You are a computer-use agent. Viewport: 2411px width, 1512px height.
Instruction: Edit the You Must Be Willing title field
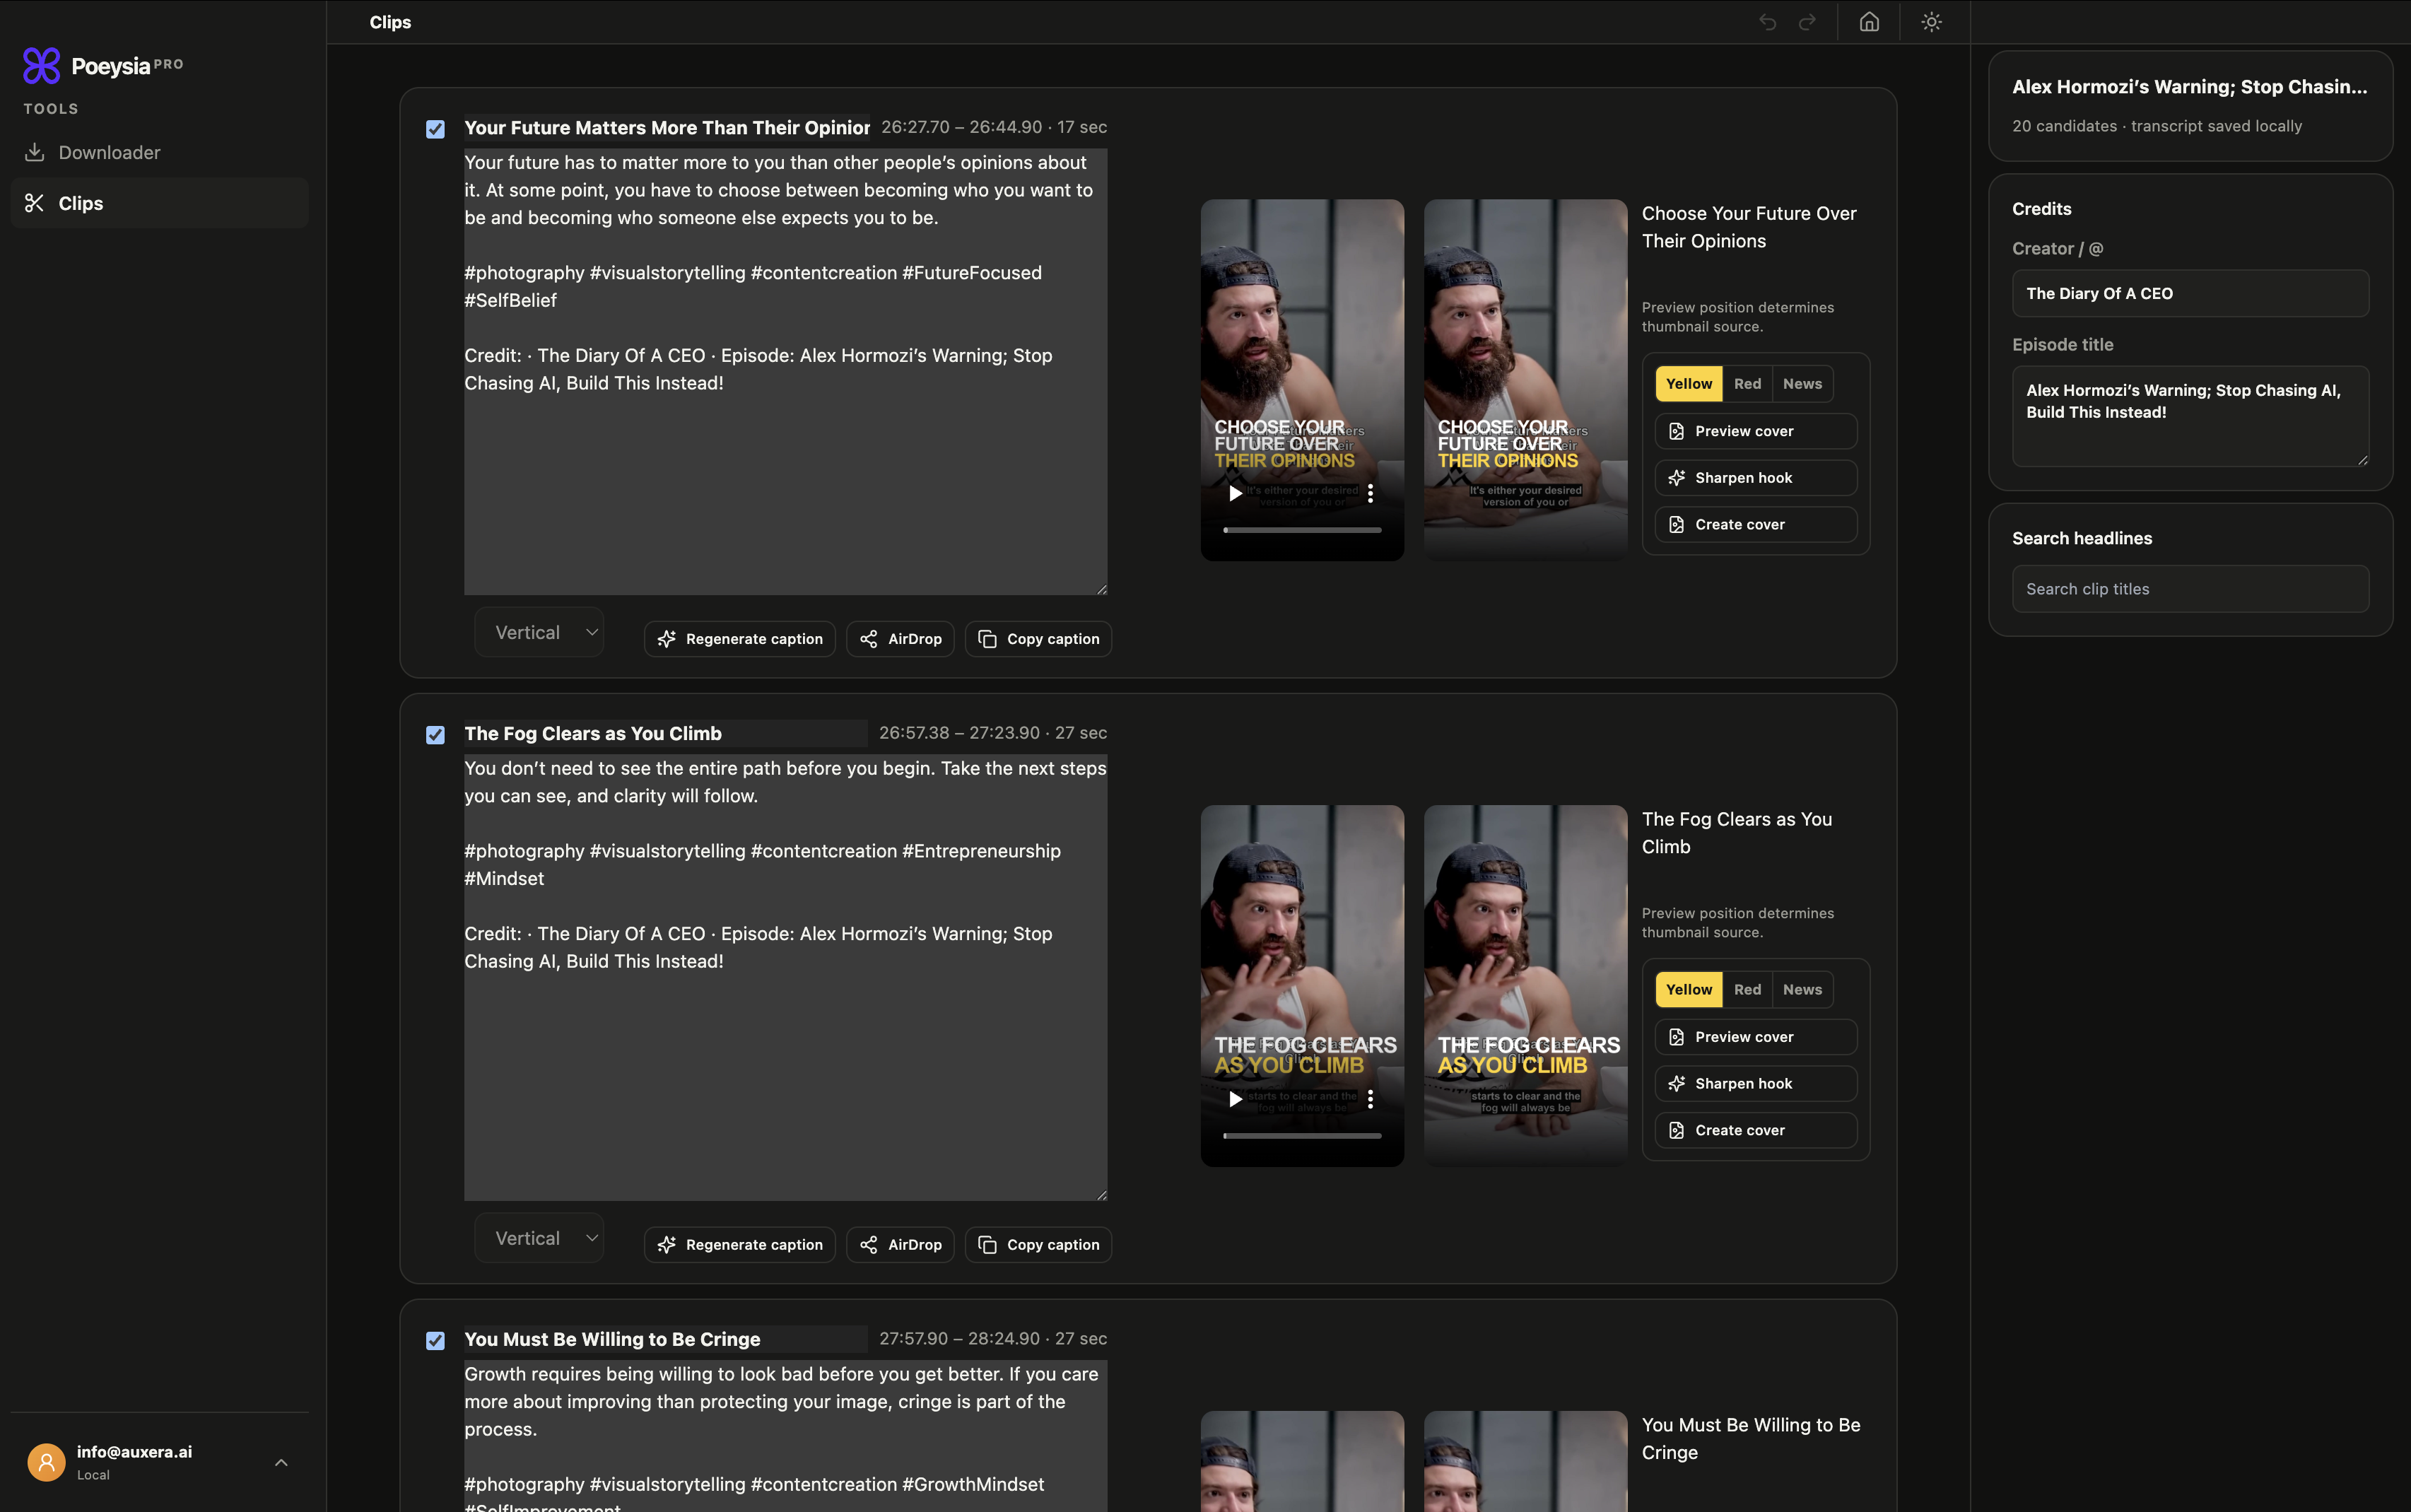[665, 1340]
